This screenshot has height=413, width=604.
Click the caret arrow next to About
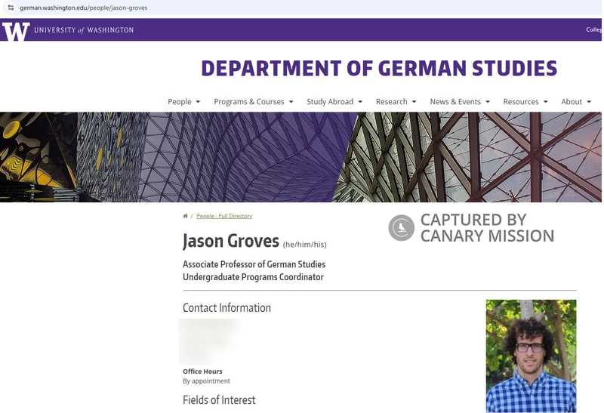[588, 102]
